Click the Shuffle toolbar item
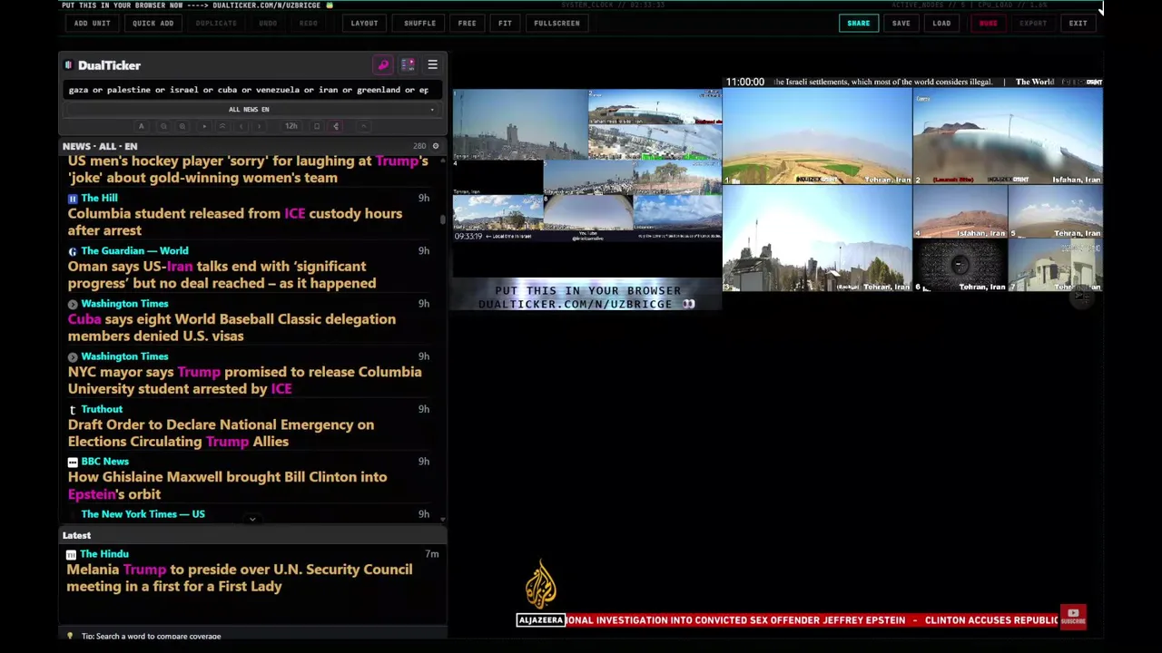The width and height of the screenshot is (1162, 653). coord(420,24)
